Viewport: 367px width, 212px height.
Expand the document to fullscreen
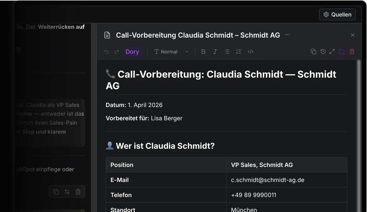(x=332, y=52)
